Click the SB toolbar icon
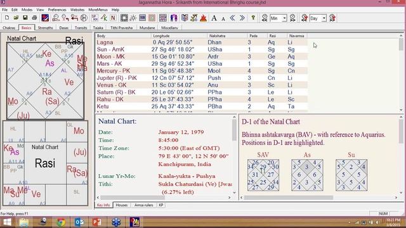 pyautogui.click(x=142, y=18)
